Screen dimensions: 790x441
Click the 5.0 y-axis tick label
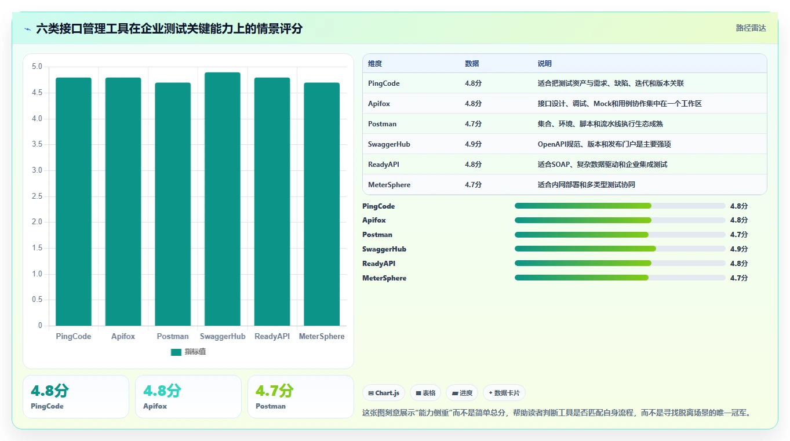pyautogui.click(x=37, y=67)
